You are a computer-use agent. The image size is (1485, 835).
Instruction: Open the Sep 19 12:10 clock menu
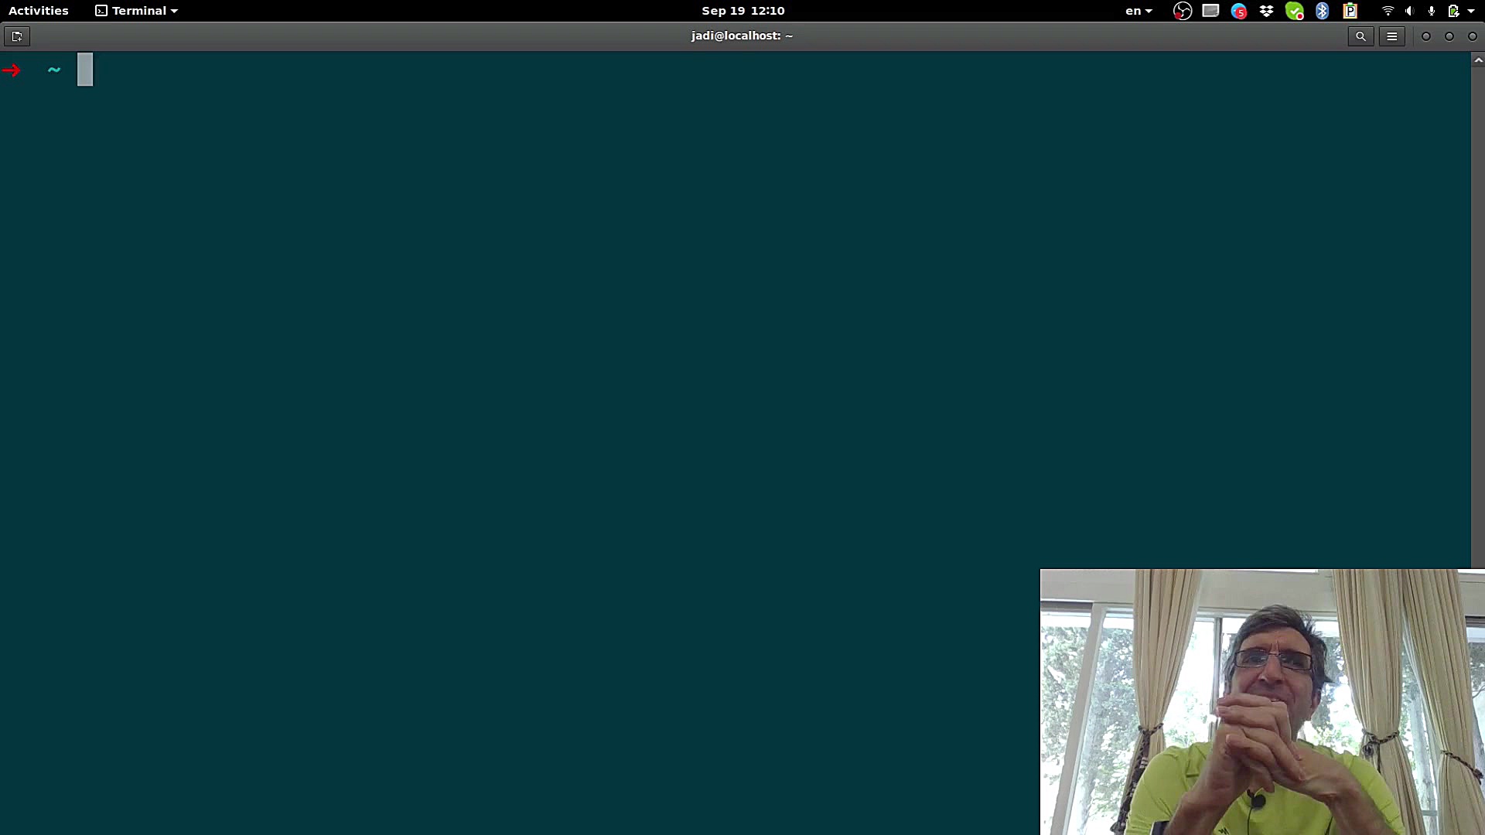coord(742,11)
